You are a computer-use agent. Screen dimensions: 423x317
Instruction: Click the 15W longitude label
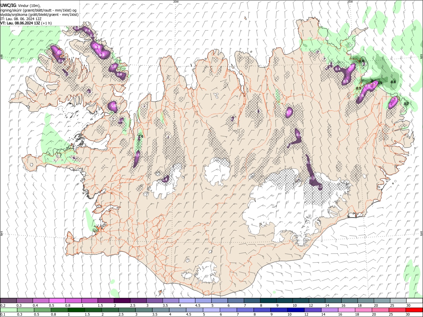click(350, 2)
